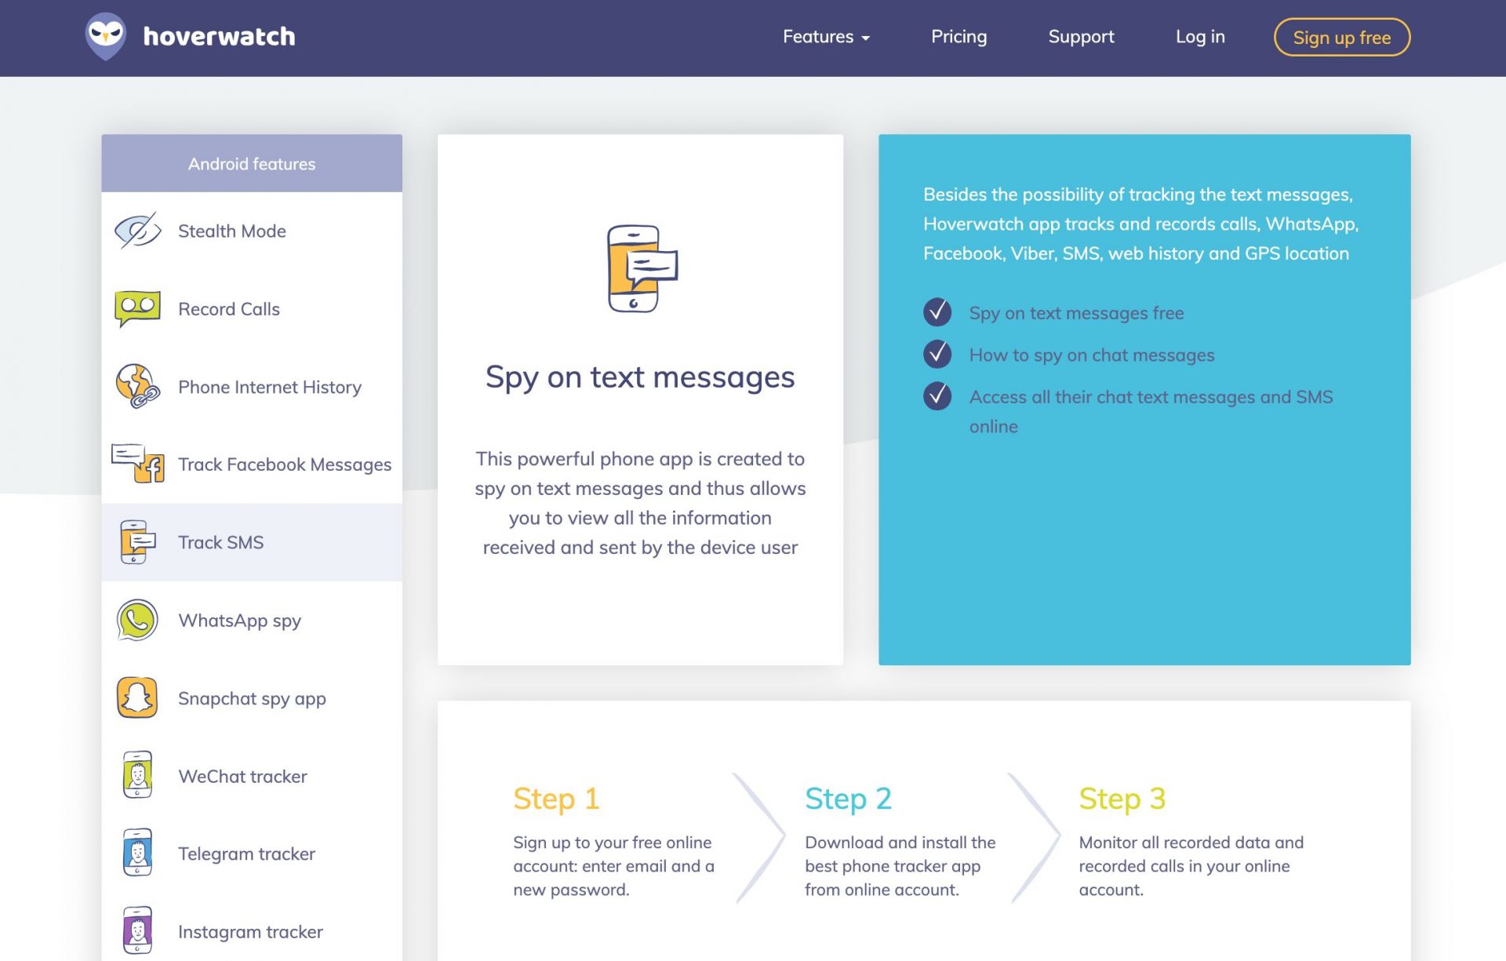Click the Record Calls speech bubble icon

tap(138, 308)
